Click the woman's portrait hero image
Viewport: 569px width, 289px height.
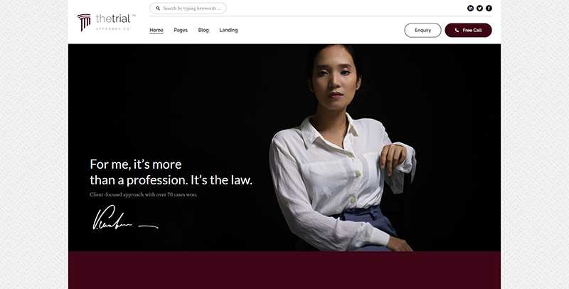342,148
